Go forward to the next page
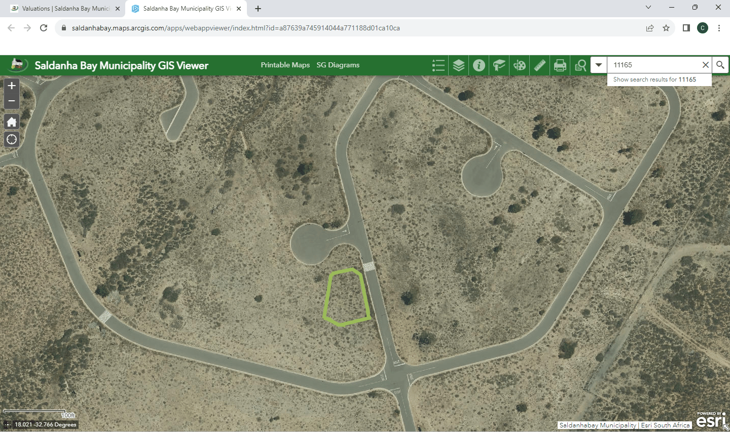 click(27, 28)
